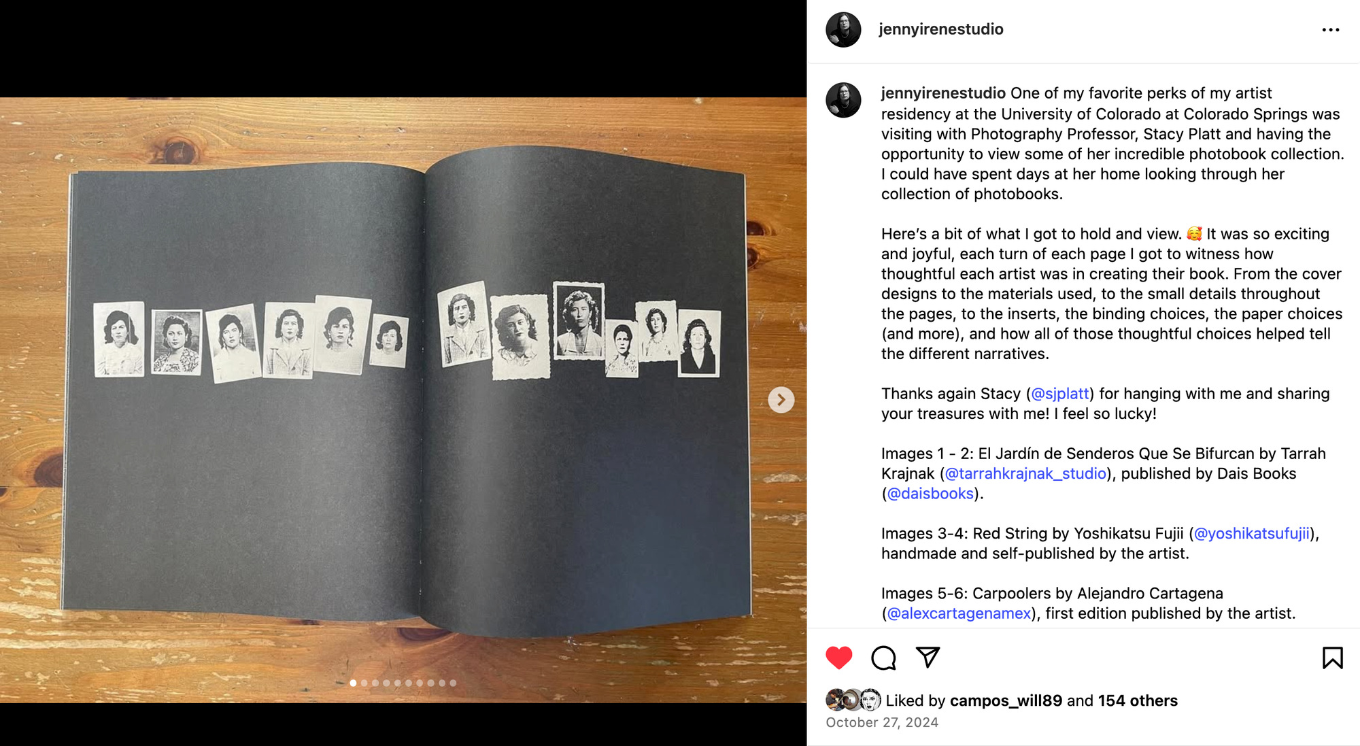This screenshot has height=746, width=1360.
Task: Open comments with speech bubble icon
Action: (883, 658)
